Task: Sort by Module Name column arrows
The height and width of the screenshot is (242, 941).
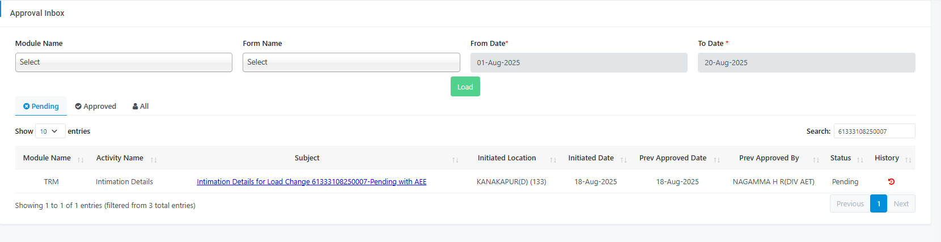Action: click(x=80, y=160)
